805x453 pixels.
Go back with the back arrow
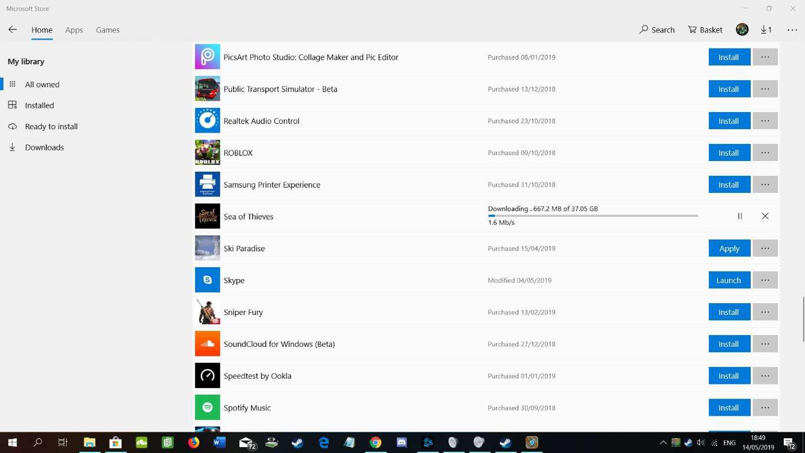click(12, 29)
